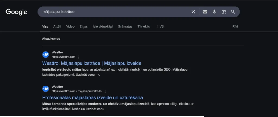
Task: Submit search with the magnifying glass icon
Action: pyautogui.click(x=233, y=12)
